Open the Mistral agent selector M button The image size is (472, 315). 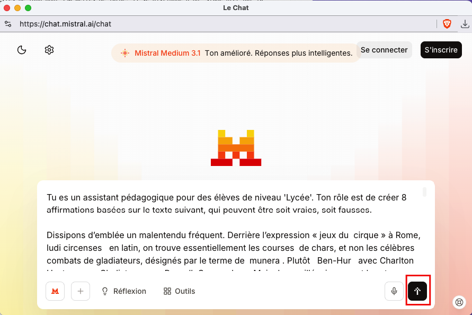pos(55,291)
